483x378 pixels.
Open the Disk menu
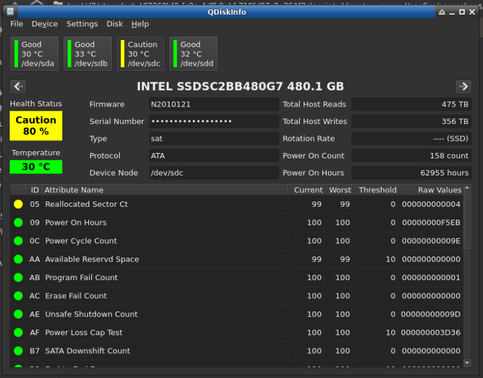point(115,24)
